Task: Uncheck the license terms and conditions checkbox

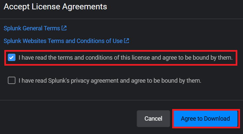Action: click(12, 58)
